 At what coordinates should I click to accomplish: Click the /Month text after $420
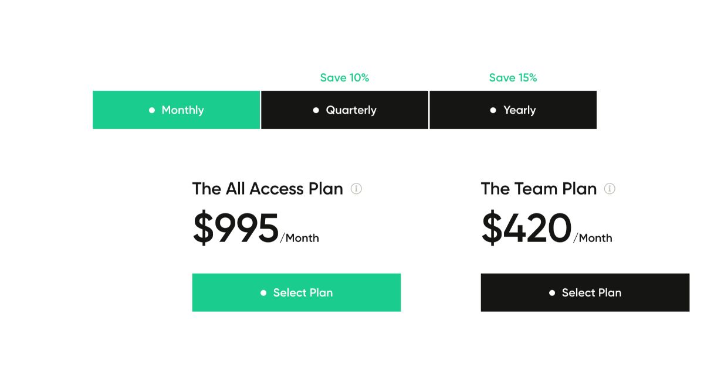coord(593,238)
